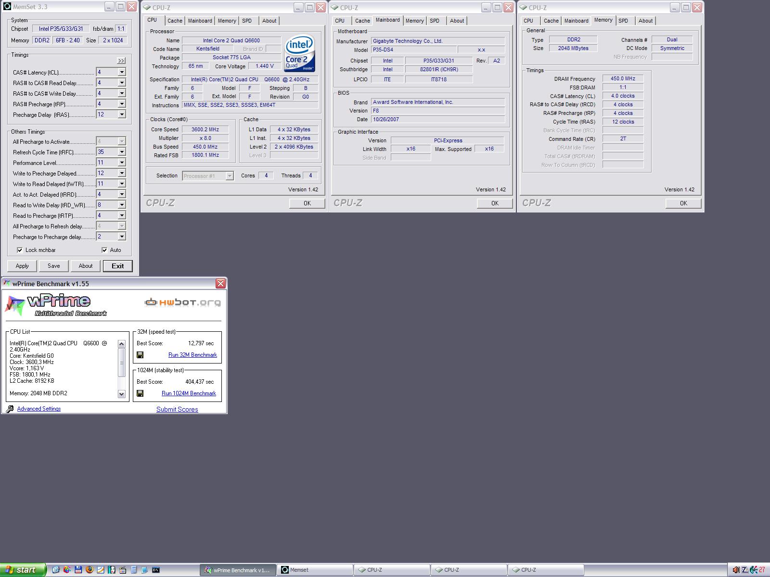Screen dimensions: 770x577
Task: Open Memory tab in Mainboard CPU-Z window
Action: point(414,21)
